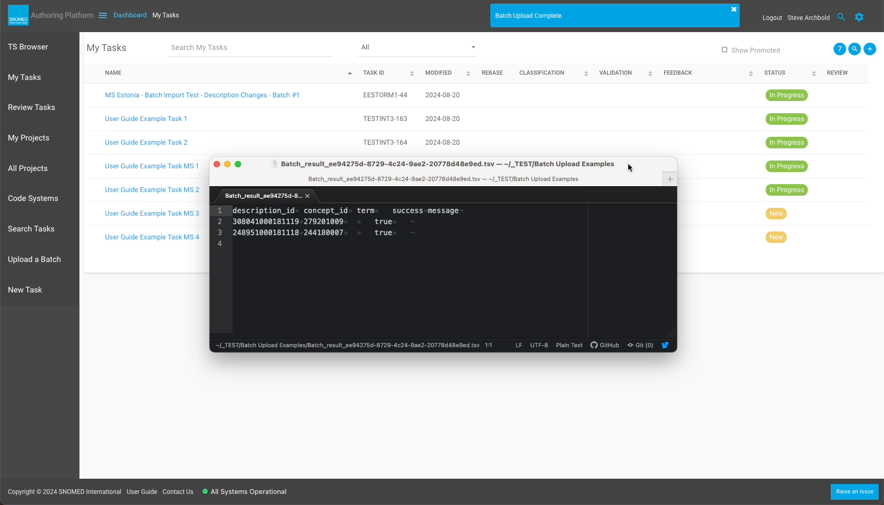
Task: Click the blue number 7 badge
Action: pyautogui.click(x=840, y=49)
